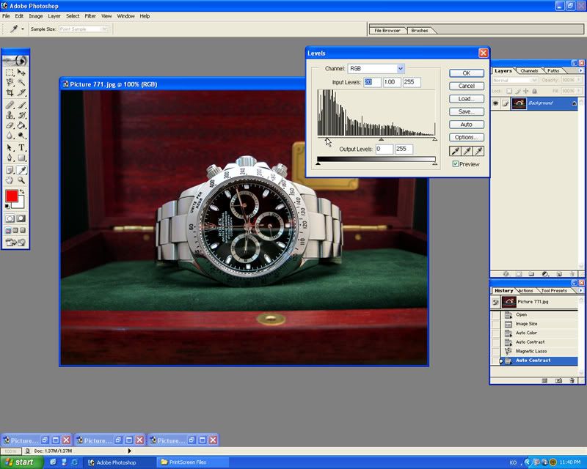Screen dimensions: 587x469
Task: Select the Eraser tool
Action: point(10,125)
